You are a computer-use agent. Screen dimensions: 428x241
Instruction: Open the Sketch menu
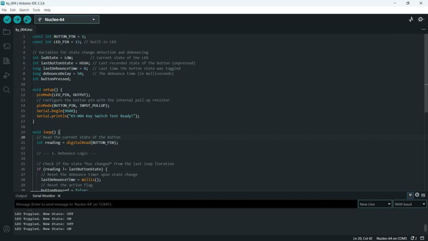24,10
